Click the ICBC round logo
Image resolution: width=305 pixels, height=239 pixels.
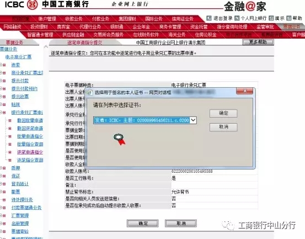point(32,4)
